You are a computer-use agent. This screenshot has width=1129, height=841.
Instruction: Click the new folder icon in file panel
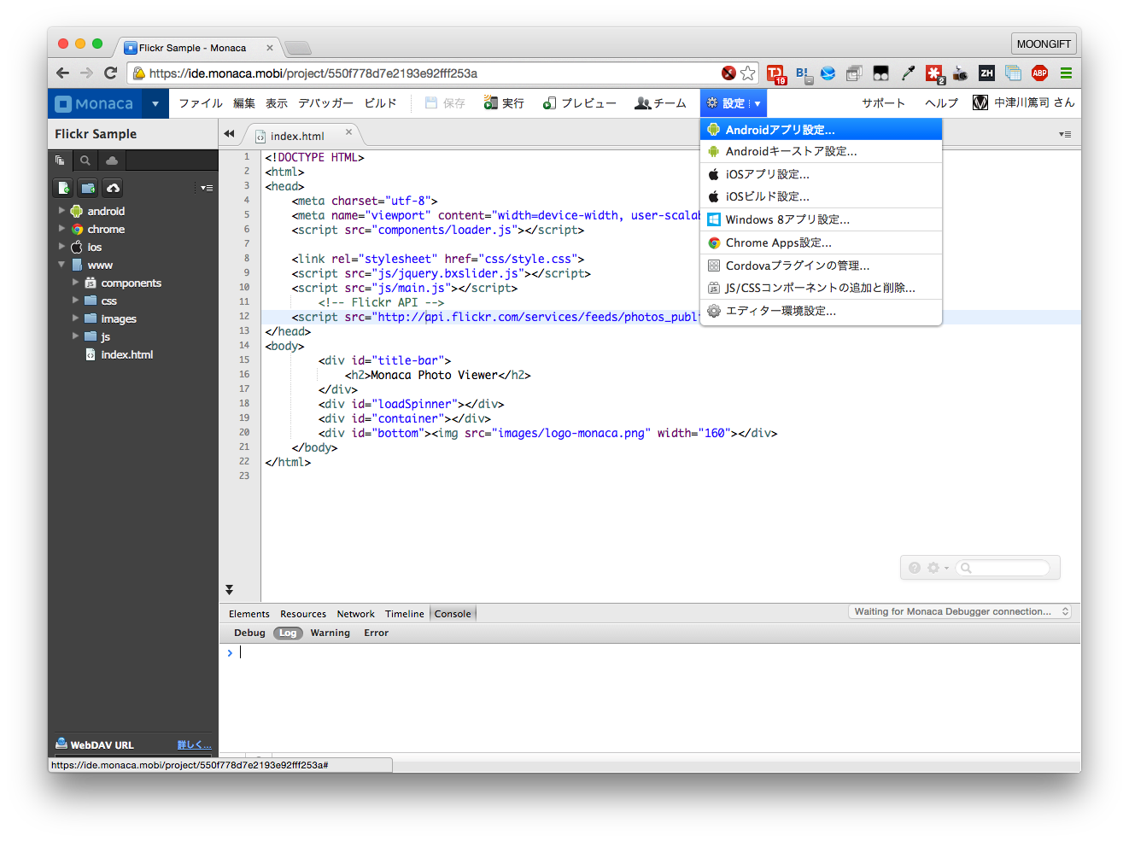[x=88, y=188]
